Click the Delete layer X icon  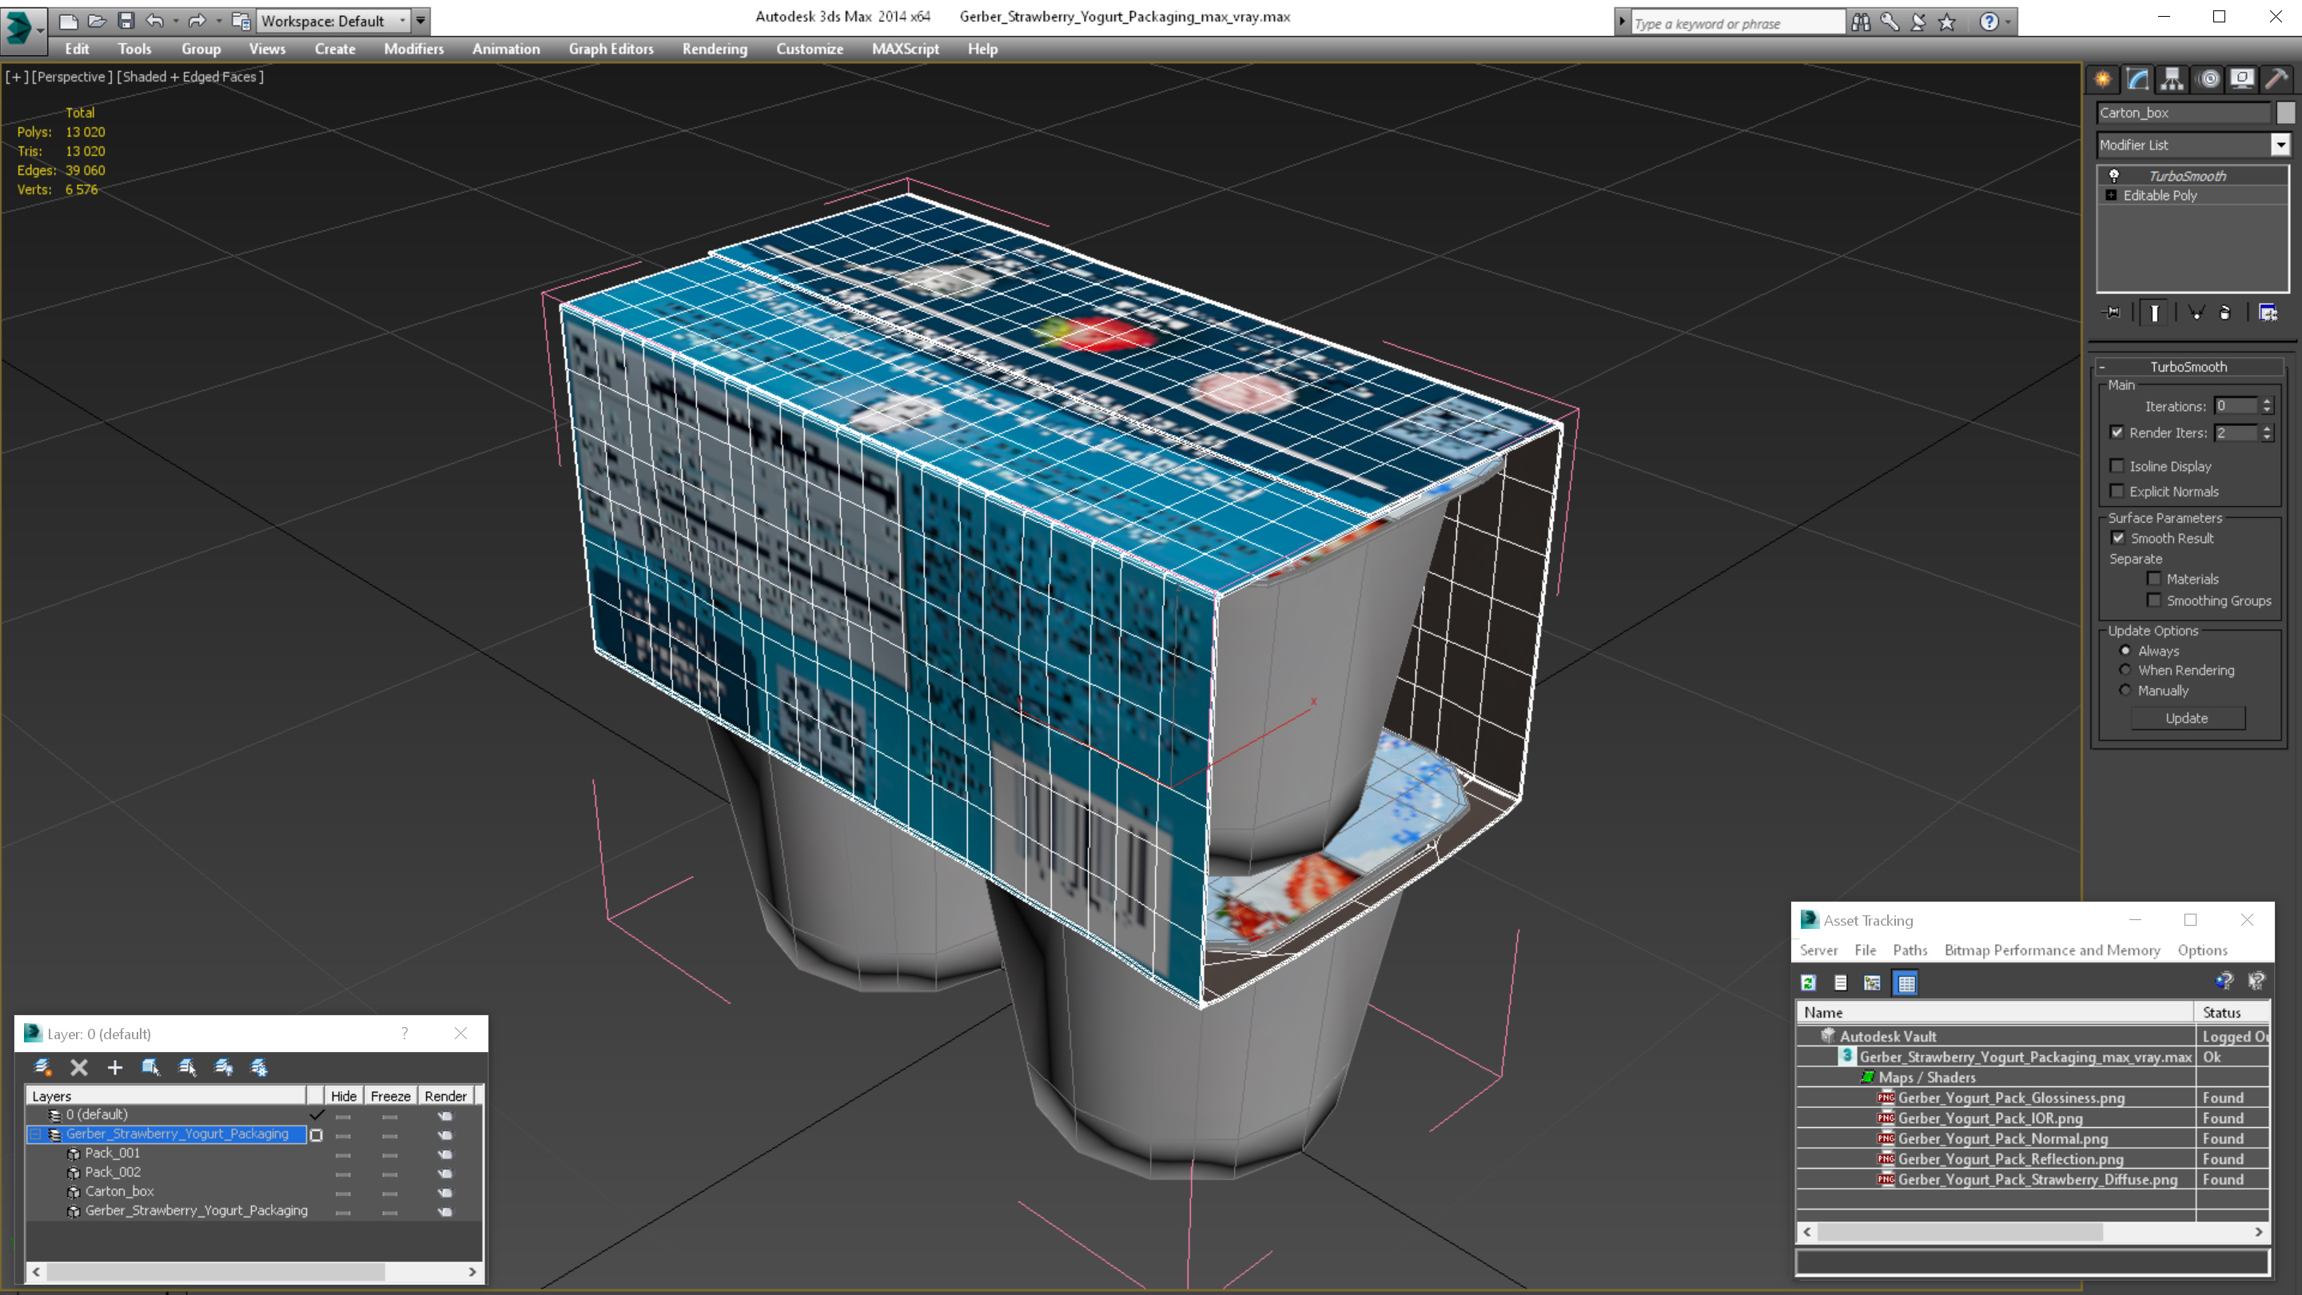pos(78,1067)
